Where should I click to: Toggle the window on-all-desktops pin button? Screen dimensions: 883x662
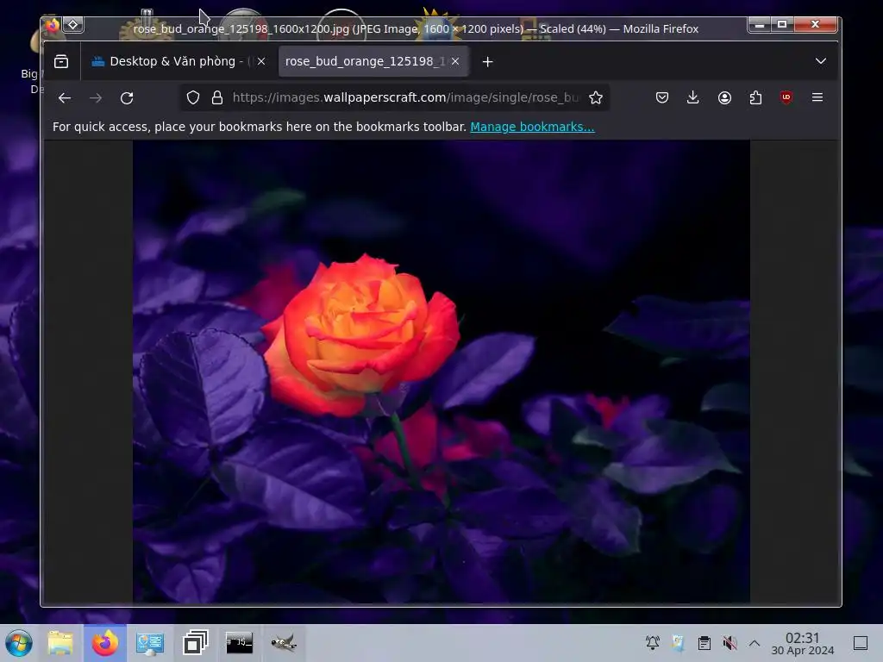[73, 25]
